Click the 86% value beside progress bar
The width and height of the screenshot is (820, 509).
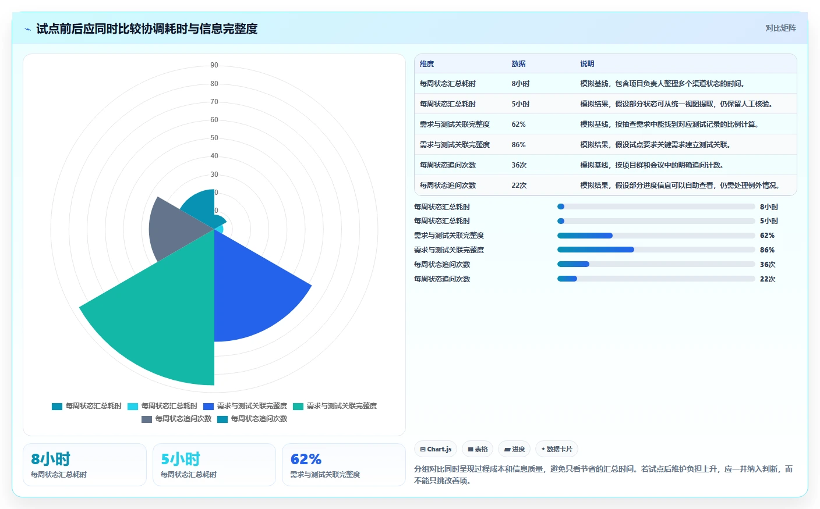(x=767, y=250)
